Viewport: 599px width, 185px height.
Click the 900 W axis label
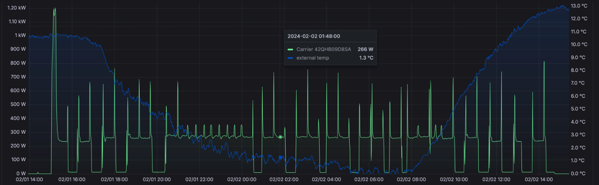(x=18, y=49)
